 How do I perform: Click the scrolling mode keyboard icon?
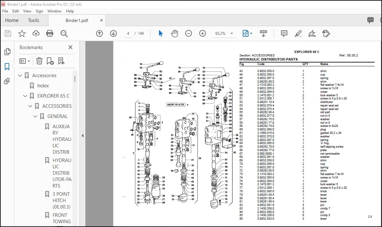coord(263,33)
